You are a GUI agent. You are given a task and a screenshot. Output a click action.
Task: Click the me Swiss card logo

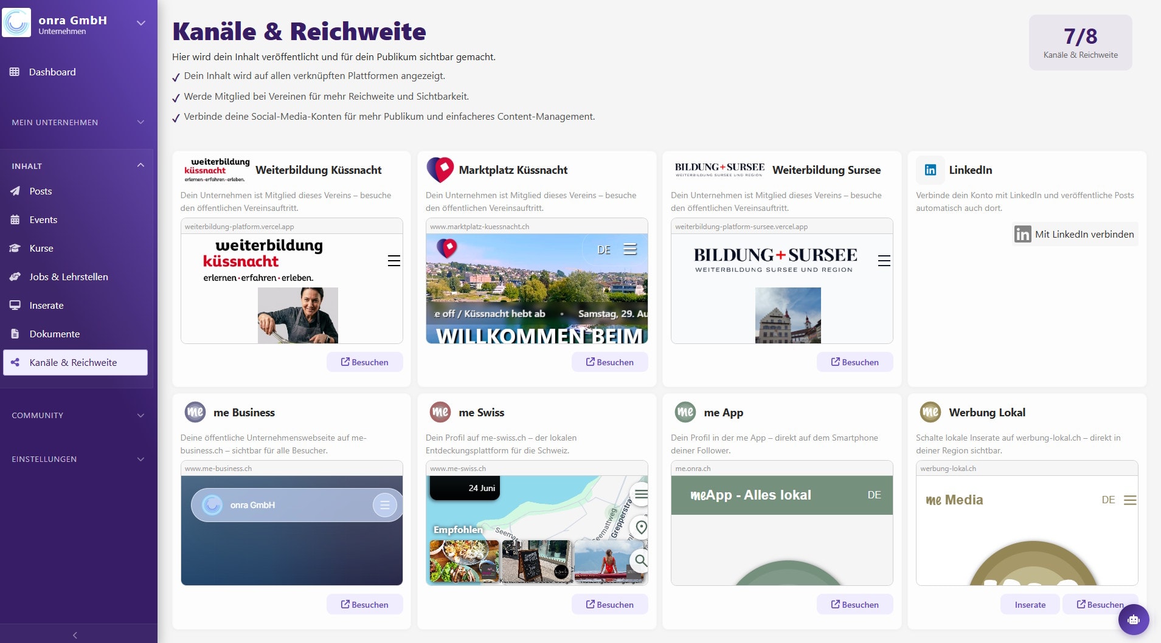(440, 412)
